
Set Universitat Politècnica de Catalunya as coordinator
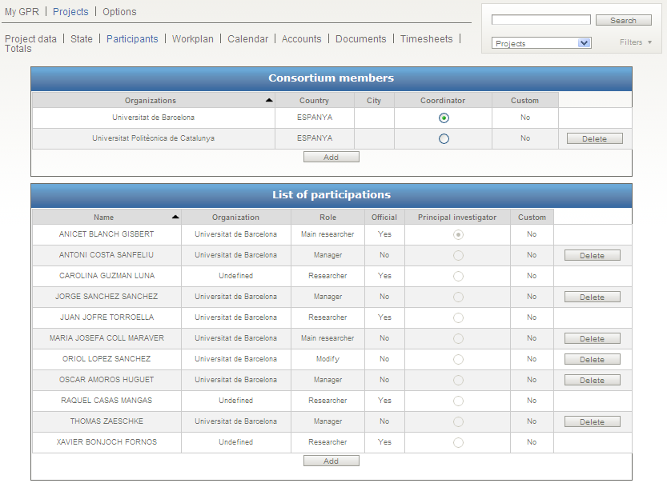(x=444, y=138)
